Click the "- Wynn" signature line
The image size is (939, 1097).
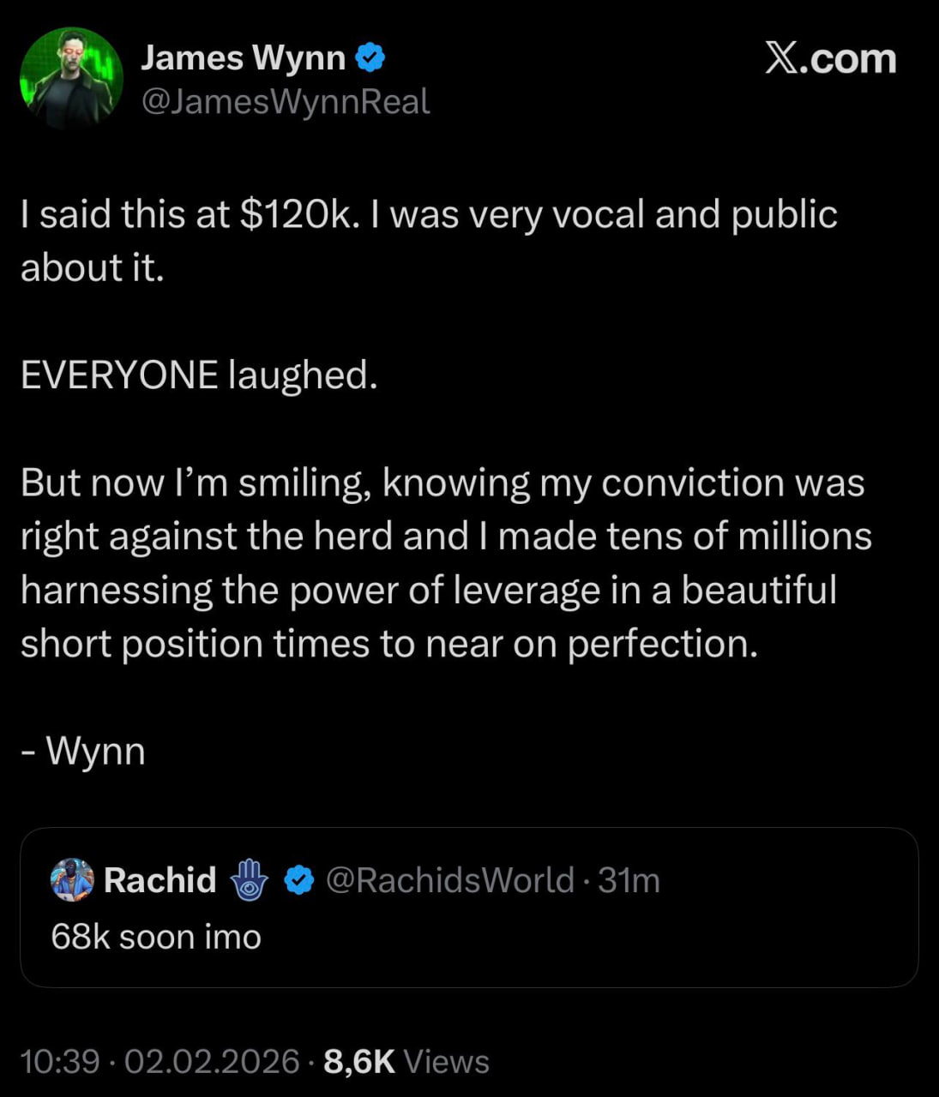(x=83, y=752)
